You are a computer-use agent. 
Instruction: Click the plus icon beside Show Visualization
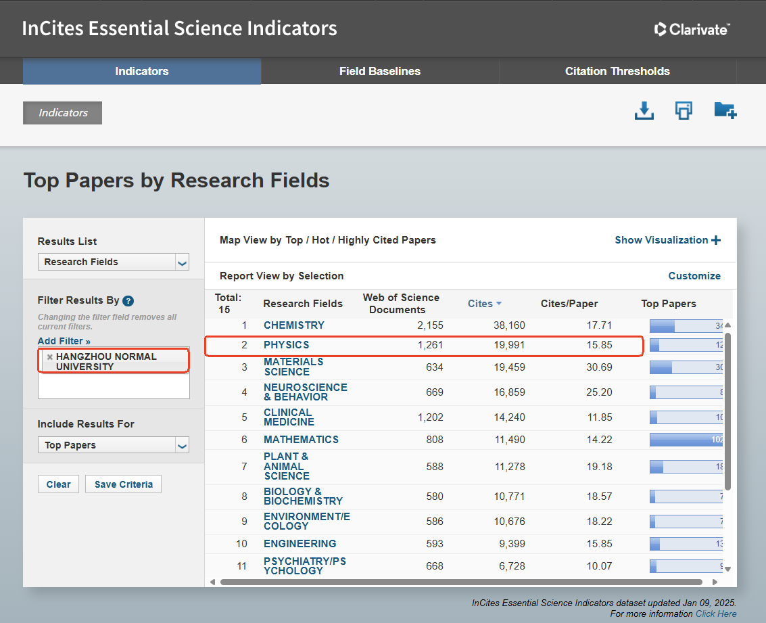pyautogui.click(x=716, y=240)
